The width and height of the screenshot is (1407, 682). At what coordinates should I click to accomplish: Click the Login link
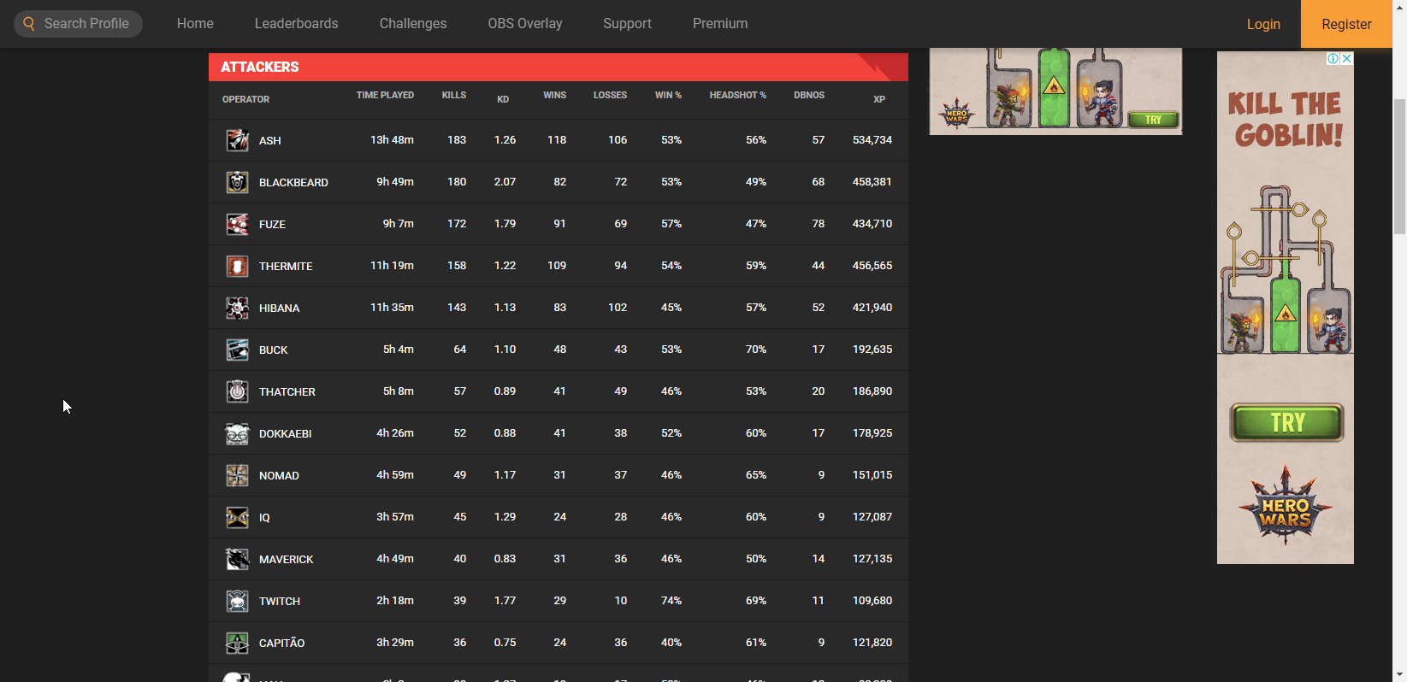click(x=1263, y=24)
